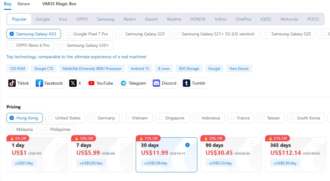Screen dimensions: 330x181
Task: Click the Telegram app icon
Action: pos(123,83)
